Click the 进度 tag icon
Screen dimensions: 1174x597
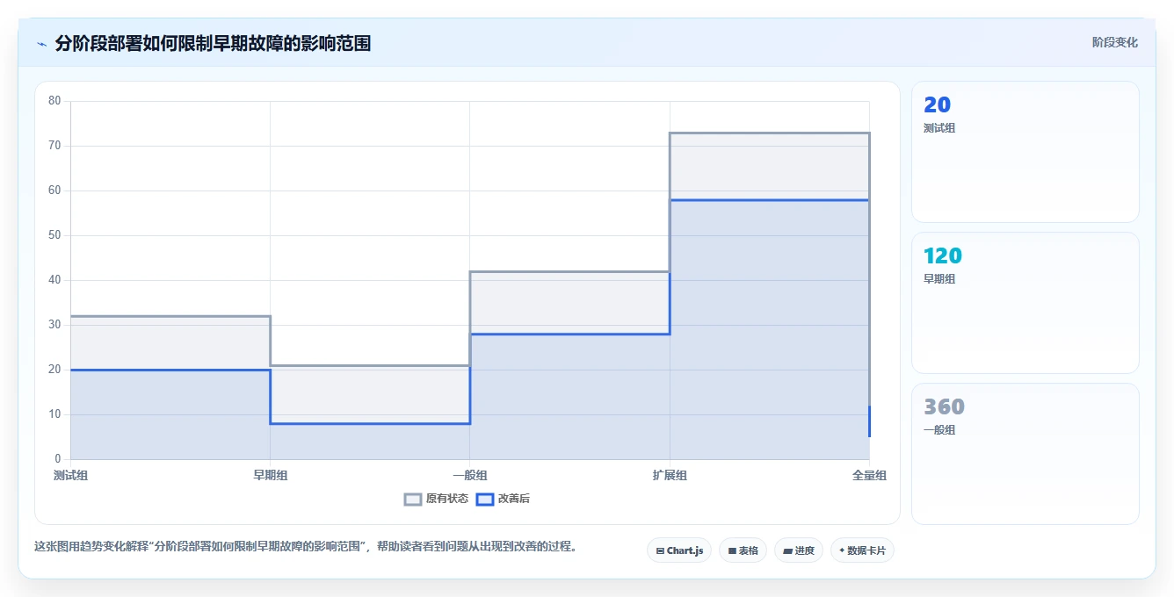pos(787,551)
